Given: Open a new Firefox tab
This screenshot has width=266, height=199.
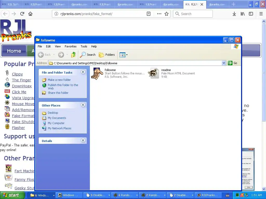Looking at the screenshot, I should tap(234, 4).
